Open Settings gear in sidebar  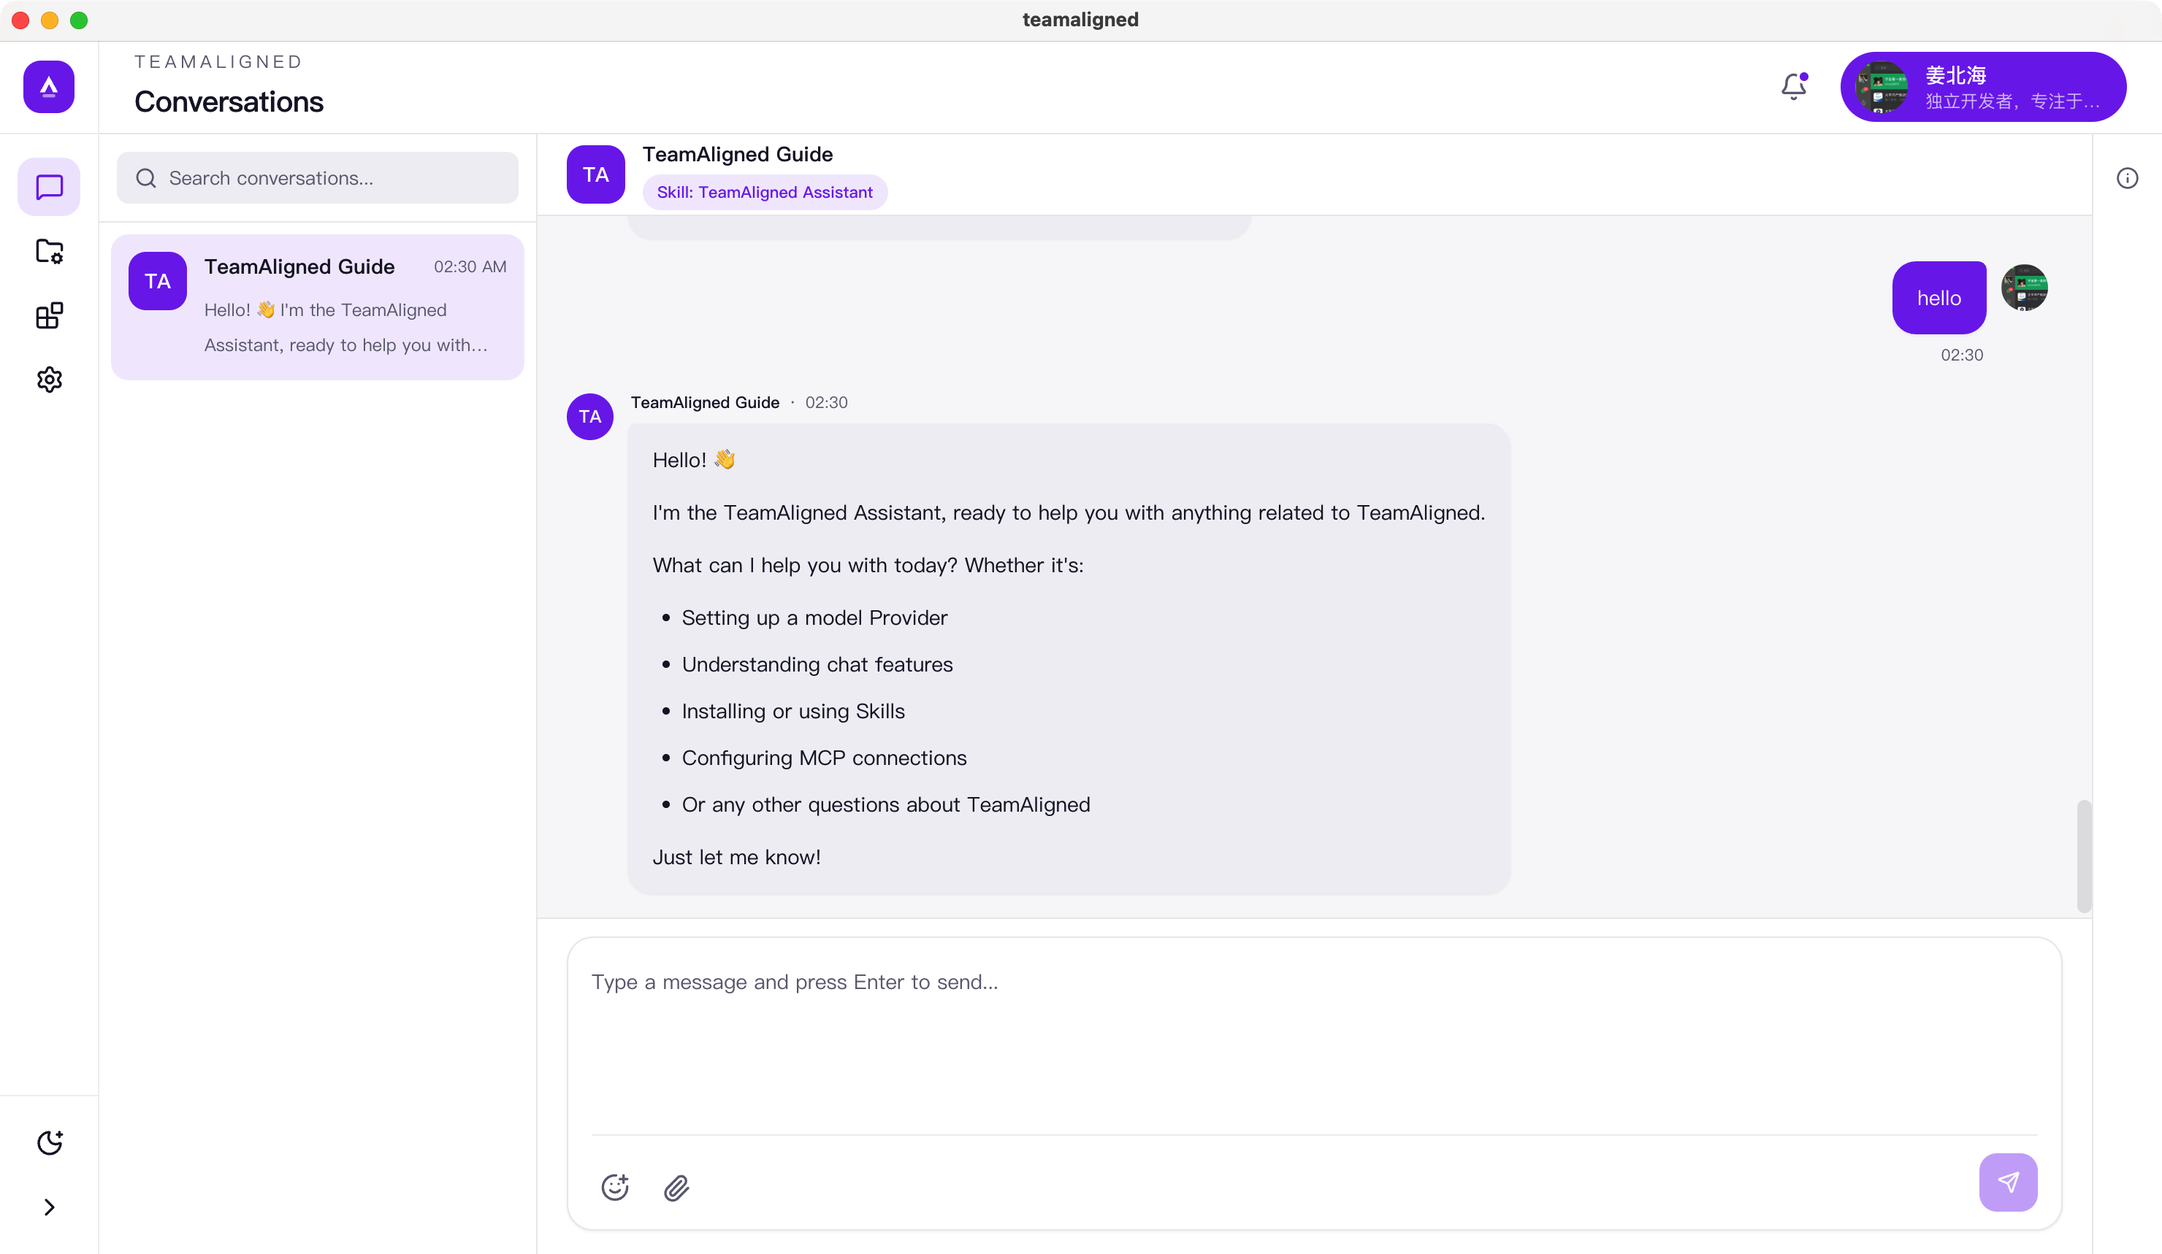[x=49, y=379]
